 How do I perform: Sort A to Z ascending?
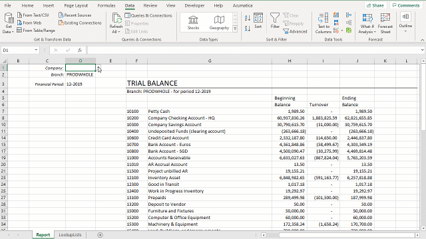248,18
